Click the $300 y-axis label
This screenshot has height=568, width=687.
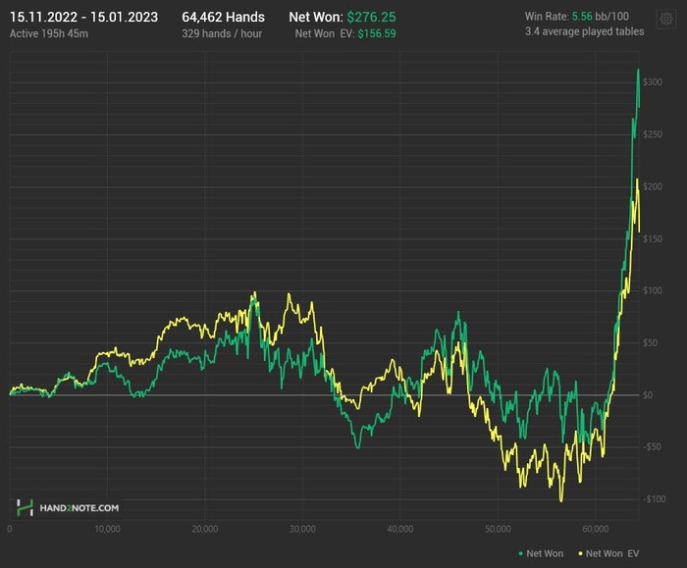pyautogui.click(x=653, y=82)
